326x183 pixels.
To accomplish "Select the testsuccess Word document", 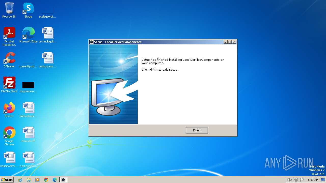I will click(47, 60).
